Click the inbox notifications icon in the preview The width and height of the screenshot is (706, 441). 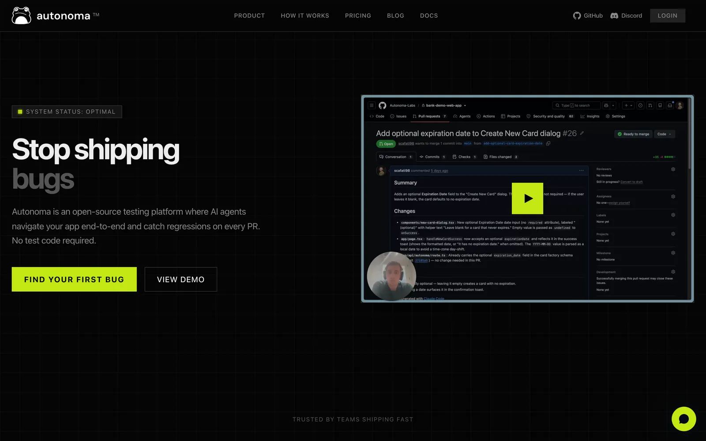(670, 105)
